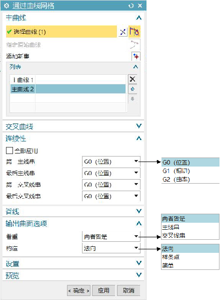221x300 pixels.
Task: Click the 取消 cancel button
Action: (128, 290)
